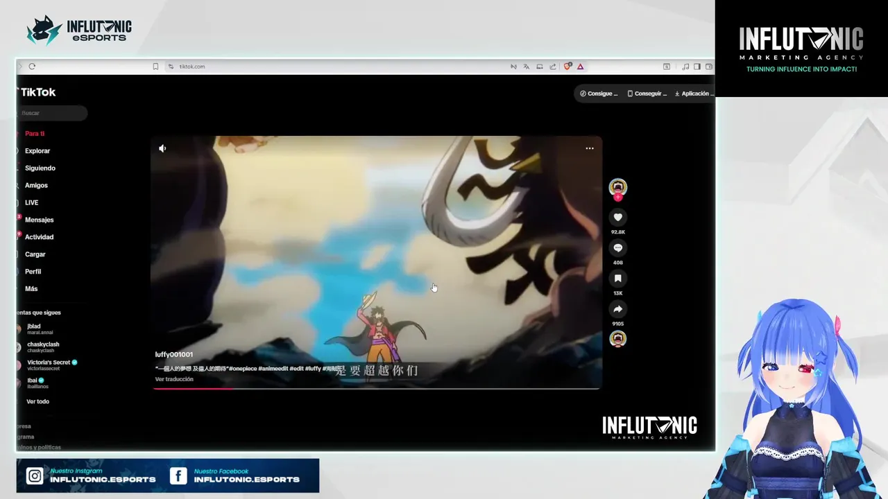Follow creator with the red plus badge
Image resolution: width=888 pixels, height=499 pixels.
point(617,198)
